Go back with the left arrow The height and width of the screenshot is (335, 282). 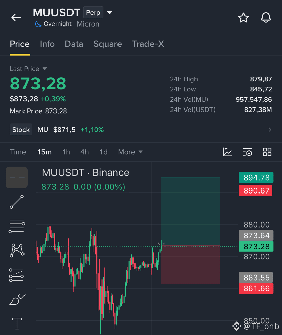[16, 18]
